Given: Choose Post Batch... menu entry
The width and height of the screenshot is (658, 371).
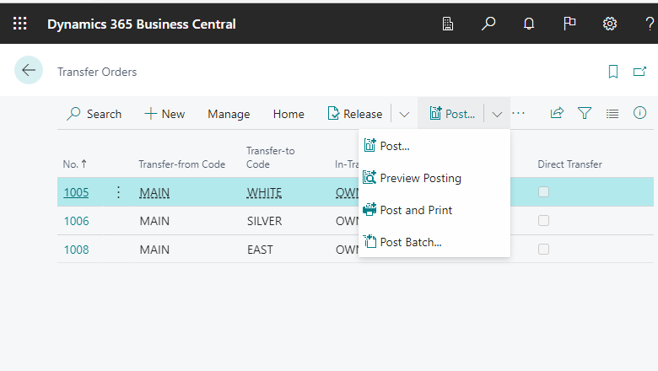Looking at the screenshot, I should coord(410,242).
